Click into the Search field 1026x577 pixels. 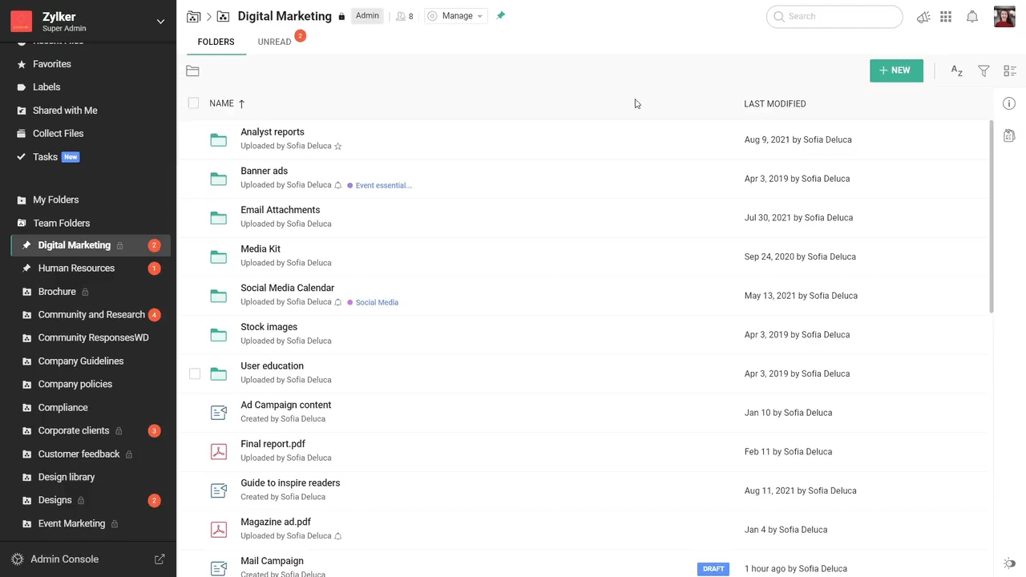(838, 16)
